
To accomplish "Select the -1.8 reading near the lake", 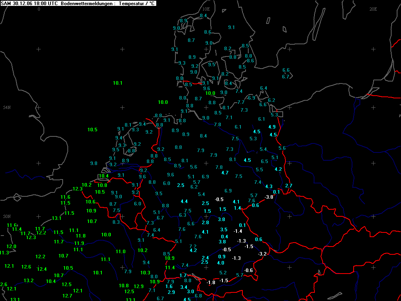I will click(211, 283).
